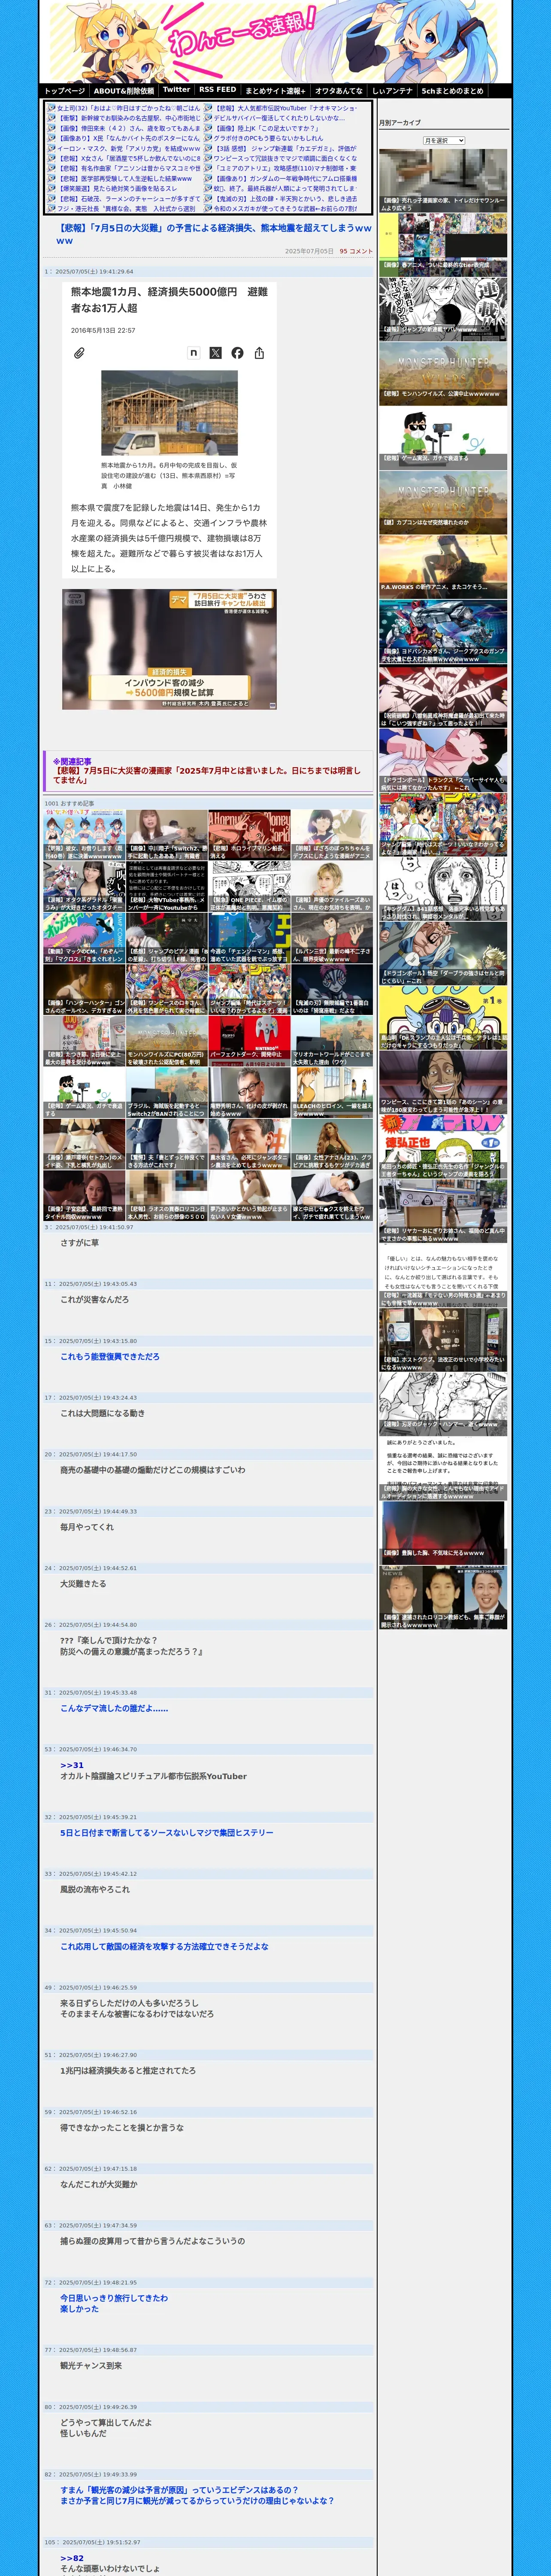Open headline link 大人気都市伝説YouTuber「ナオキマンショー」
Image resolution: width=551 pixels, height=2576 pixels.
click(x=286, y=108)
